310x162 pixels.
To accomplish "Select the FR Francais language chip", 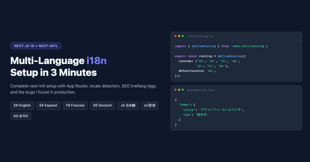I will 75,105.
